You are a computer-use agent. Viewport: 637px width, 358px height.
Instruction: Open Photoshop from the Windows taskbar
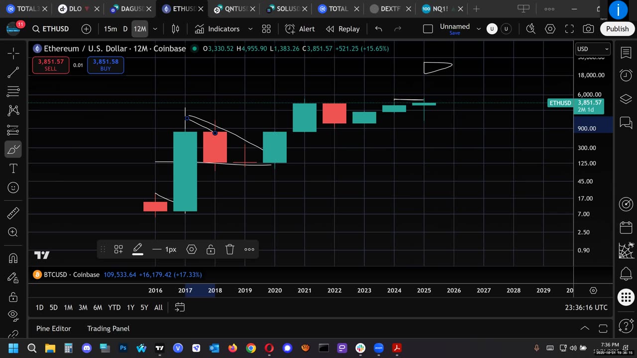pos(123,348)
